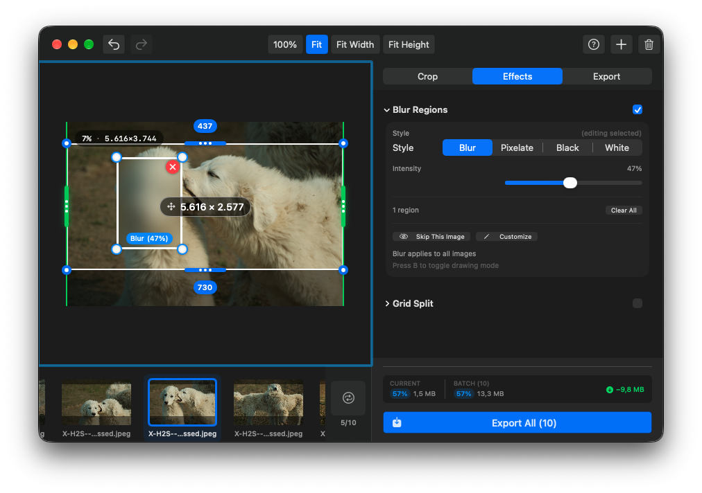
Task: Click the Skip This Image button
Action: [431, 236]
